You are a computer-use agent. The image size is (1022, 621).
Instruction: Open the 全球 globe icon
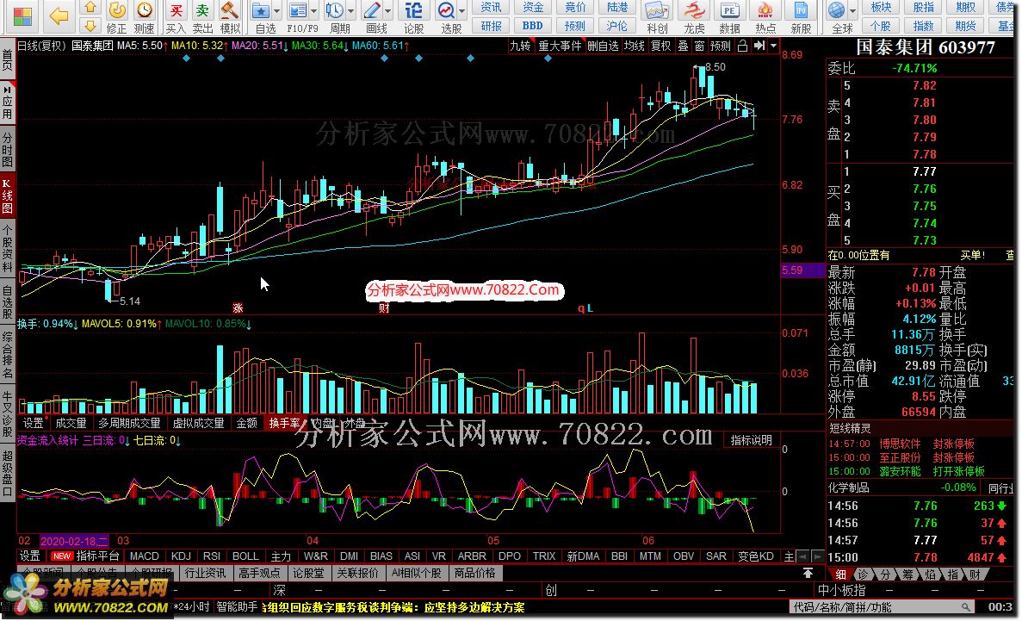[836, 10]
